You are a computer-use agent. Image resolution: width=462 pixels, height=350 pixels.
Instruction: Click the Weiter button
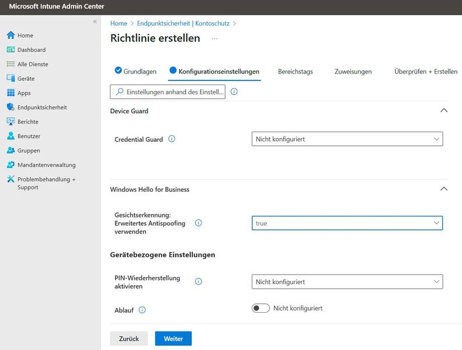(173, 338)
